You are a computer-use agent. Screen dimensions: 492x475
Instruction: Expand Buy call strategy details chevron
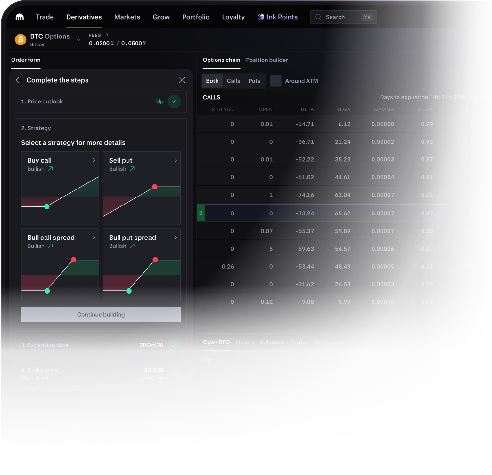pyautogui.click(x=94, y=160)
